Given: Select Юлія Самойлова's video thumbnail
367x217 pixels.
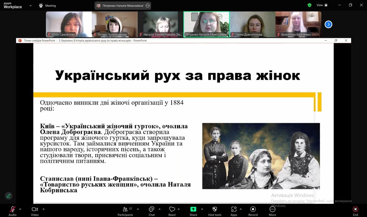Looking at the screenshot, I should pos(69,24).
